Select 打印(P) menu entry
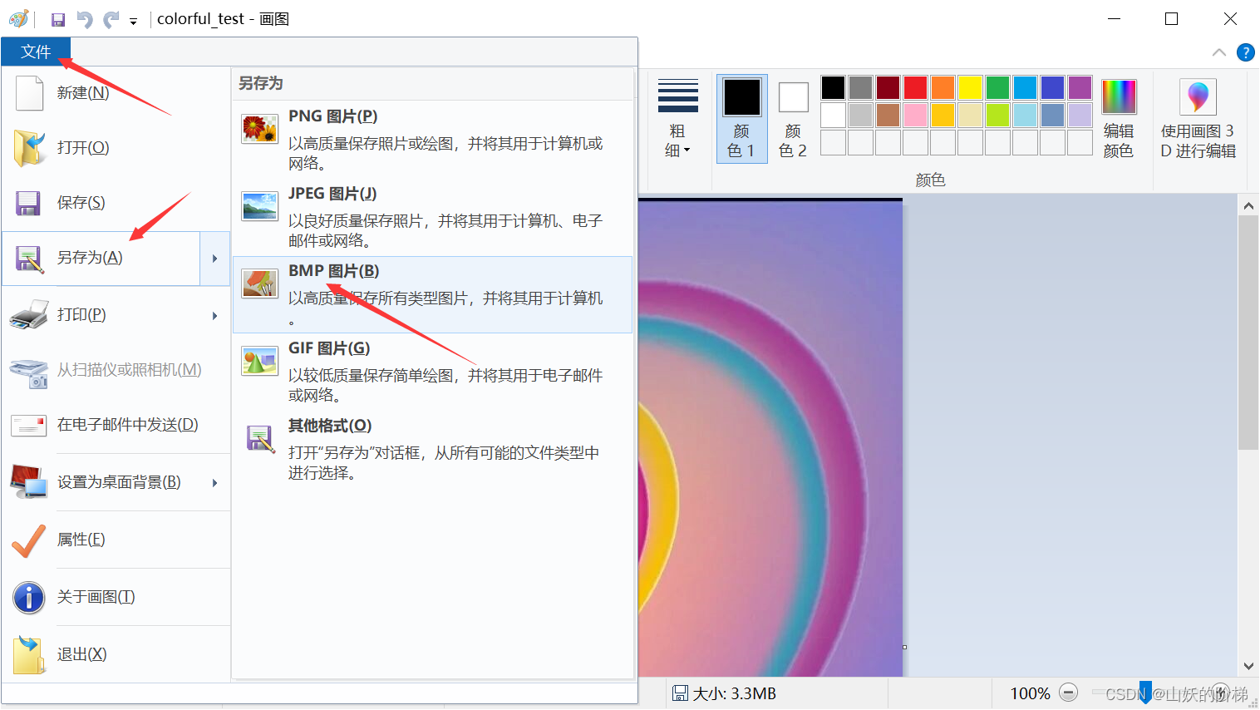The height and width of the screenshot is (710, 1260). [101, 315]
